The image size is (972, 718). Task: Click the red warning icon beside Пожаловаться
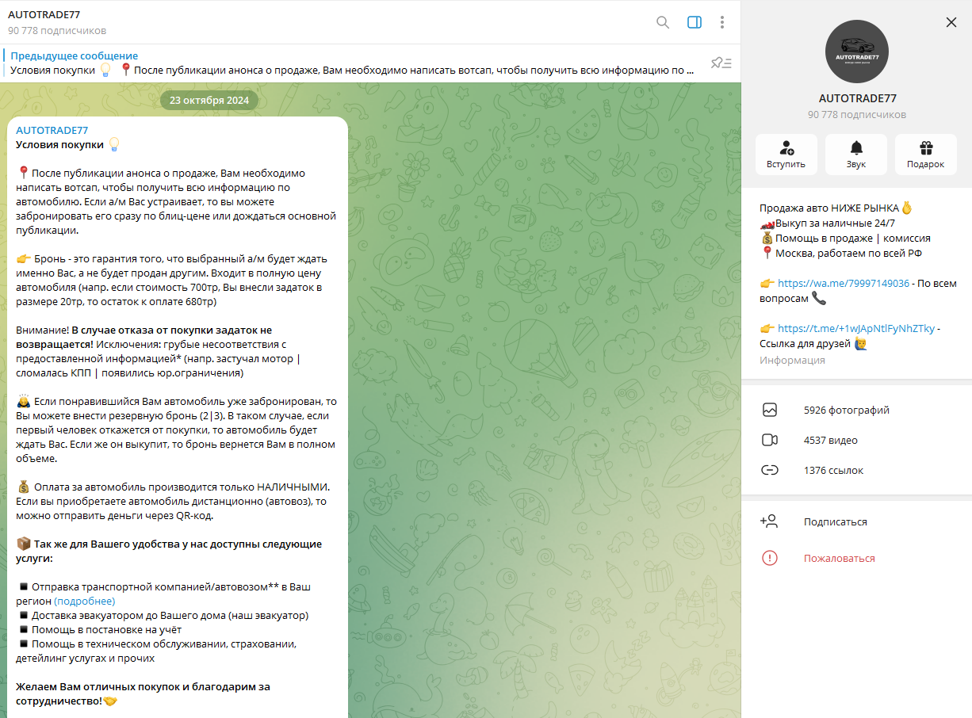pos(769,558)
